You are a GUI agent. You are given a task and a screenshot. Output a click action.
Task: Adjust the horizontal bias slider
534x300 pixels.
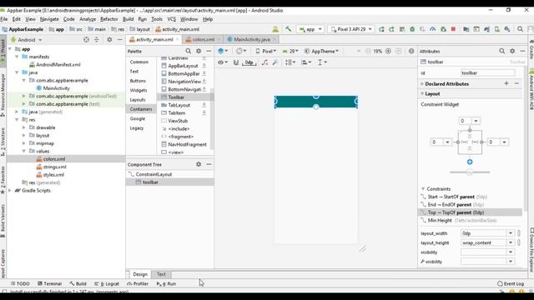click(x=470, y=172)
